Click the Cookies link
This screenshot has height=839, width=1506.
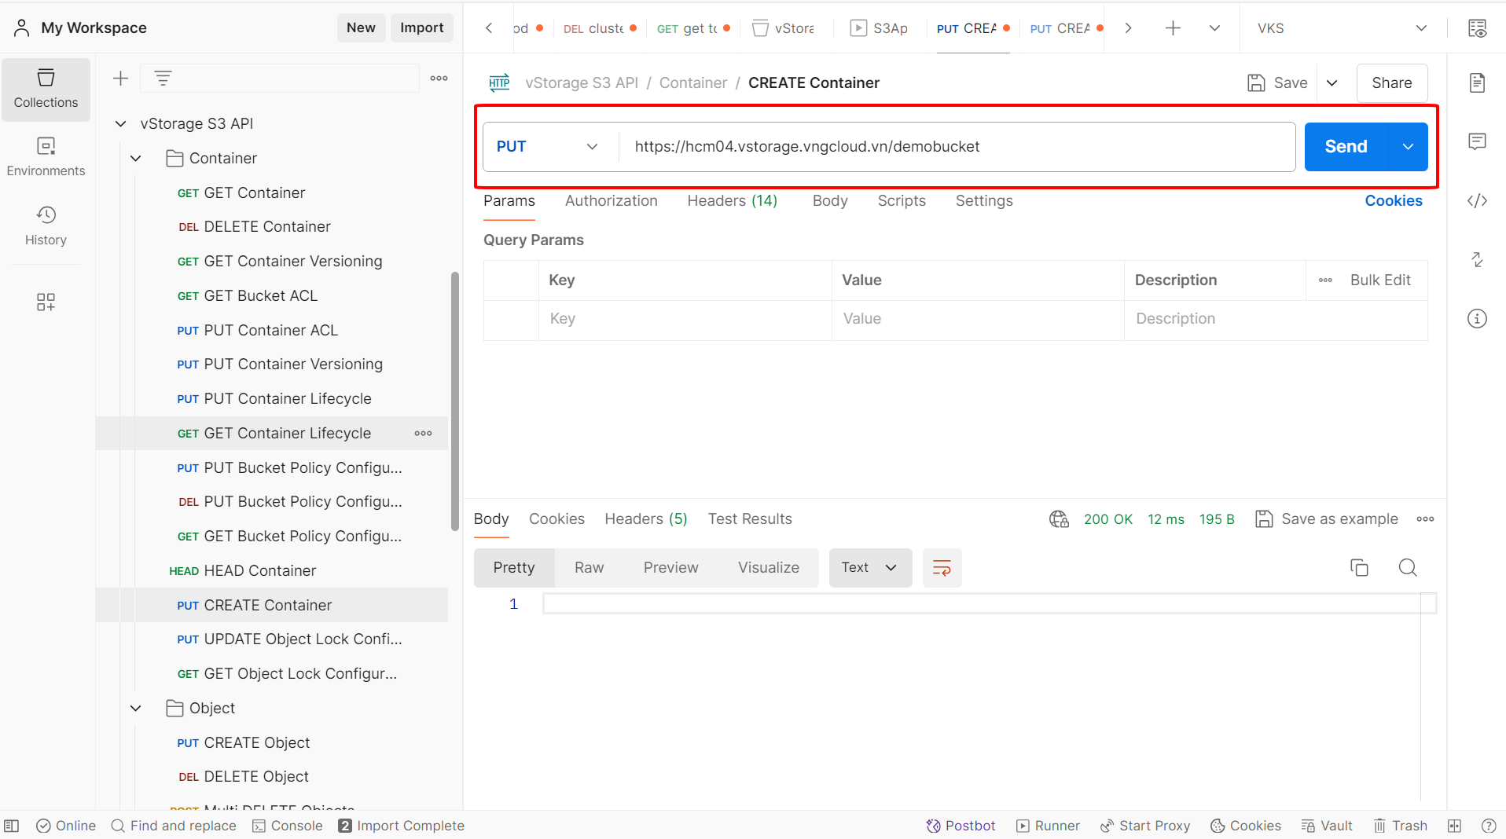[1393, 200]
